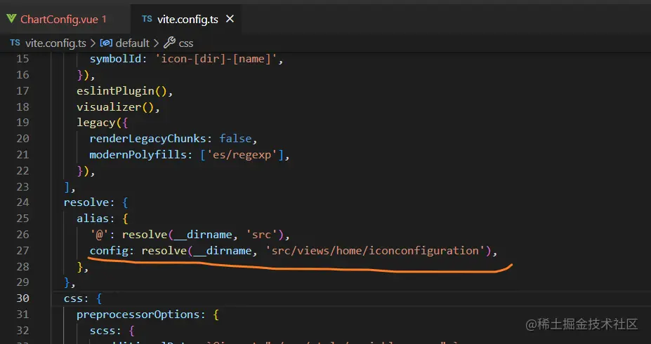Image resolution: width=651 pixels, height=344 pixels.
Task: Click the TS icon on vite.config.ts tab
Action: [x=147, y=19]
